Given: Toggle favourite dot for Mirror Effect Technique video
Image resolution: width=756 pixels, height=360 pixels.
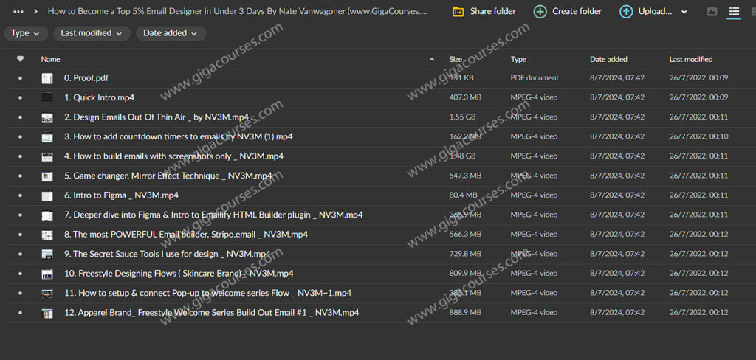Looking at the screenshot, I should coord(20,176).
